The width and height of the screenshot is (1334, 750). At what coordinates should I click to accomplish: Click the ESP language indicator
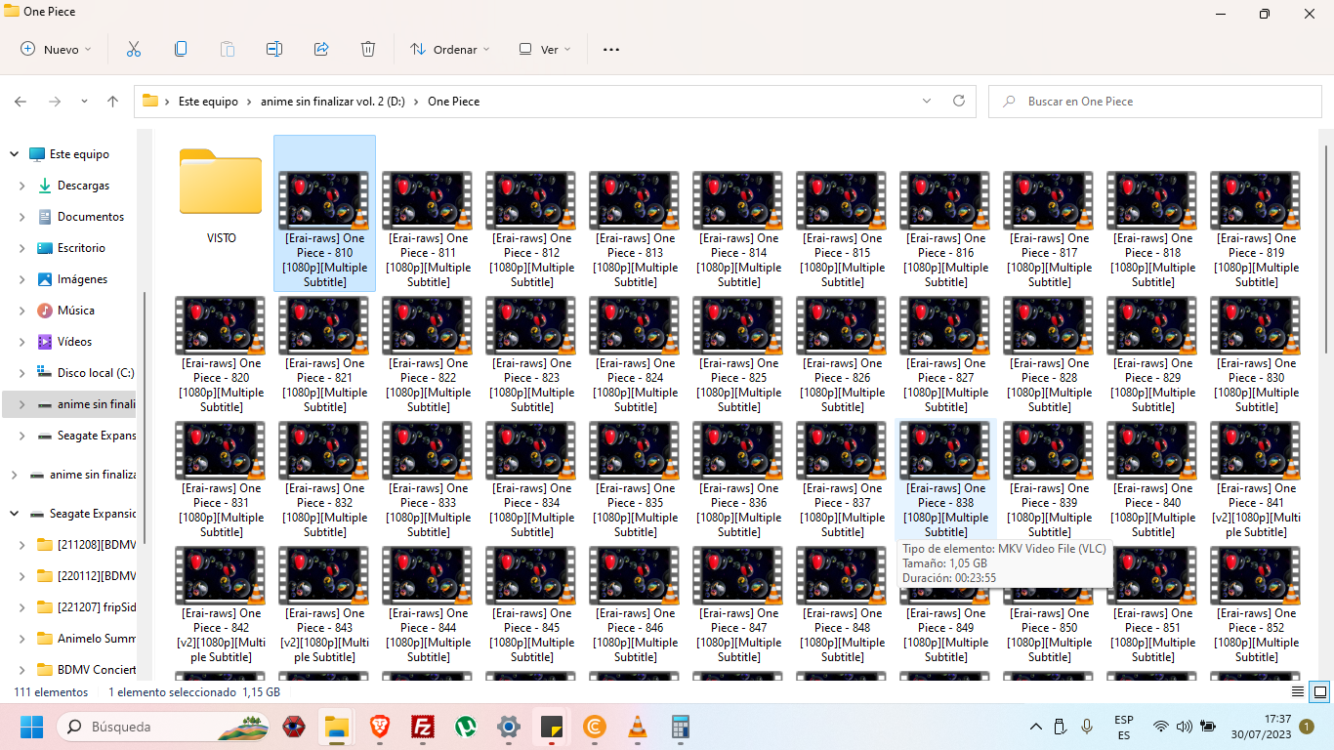tap(1124, 727)
